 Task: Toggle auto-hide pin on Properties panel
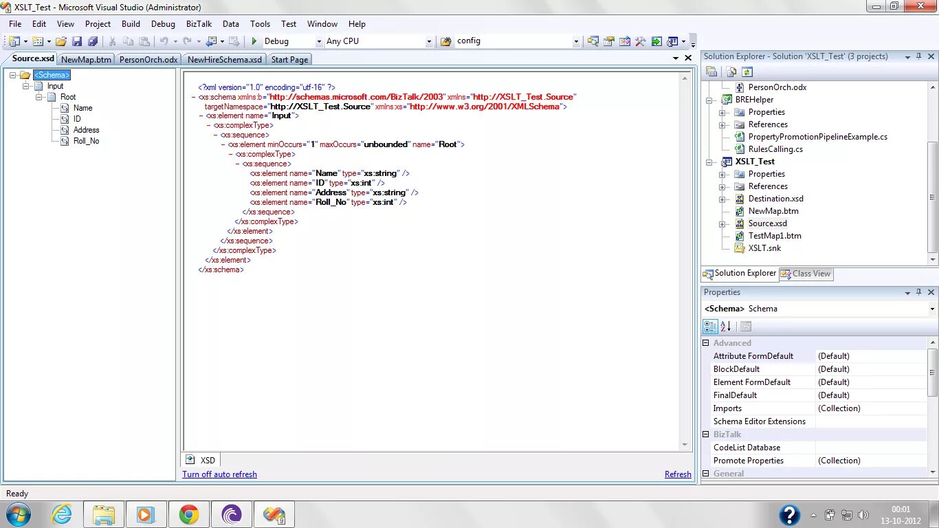click(919, 292)
